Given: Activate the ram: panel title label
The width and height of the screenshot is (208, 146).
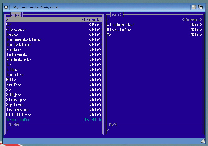Looking at the screenshot, I should 116,15.
